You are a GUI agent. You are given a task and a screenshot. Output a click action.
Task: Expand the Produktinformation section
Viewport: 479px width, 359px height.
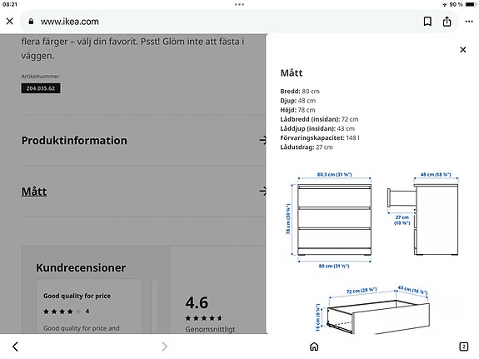[x=143, y=141]
